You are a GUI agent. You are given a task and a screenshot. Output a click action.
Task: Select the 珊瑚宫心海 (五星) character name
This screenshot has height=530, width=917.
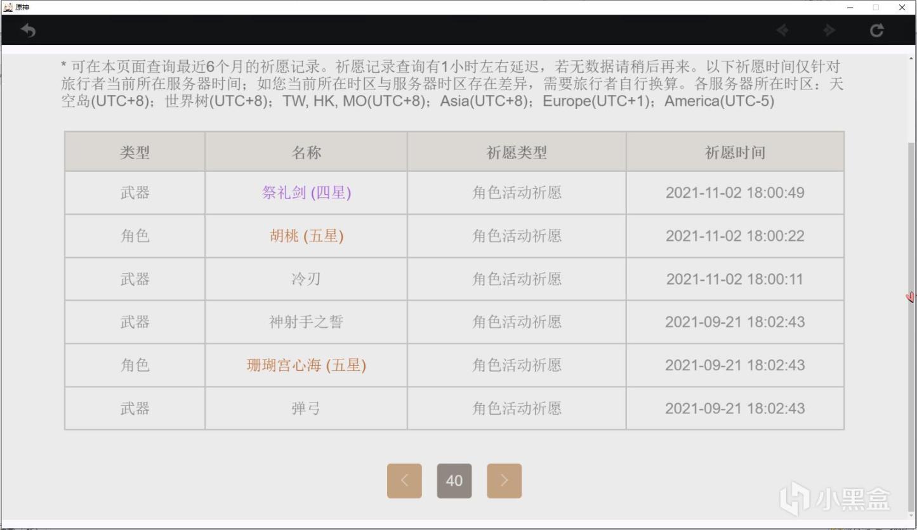307,365
